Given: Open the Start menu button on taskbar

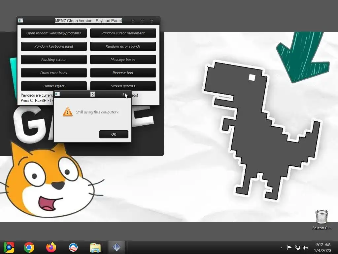Looking at the screenshot, I should (x=9, y=247).
